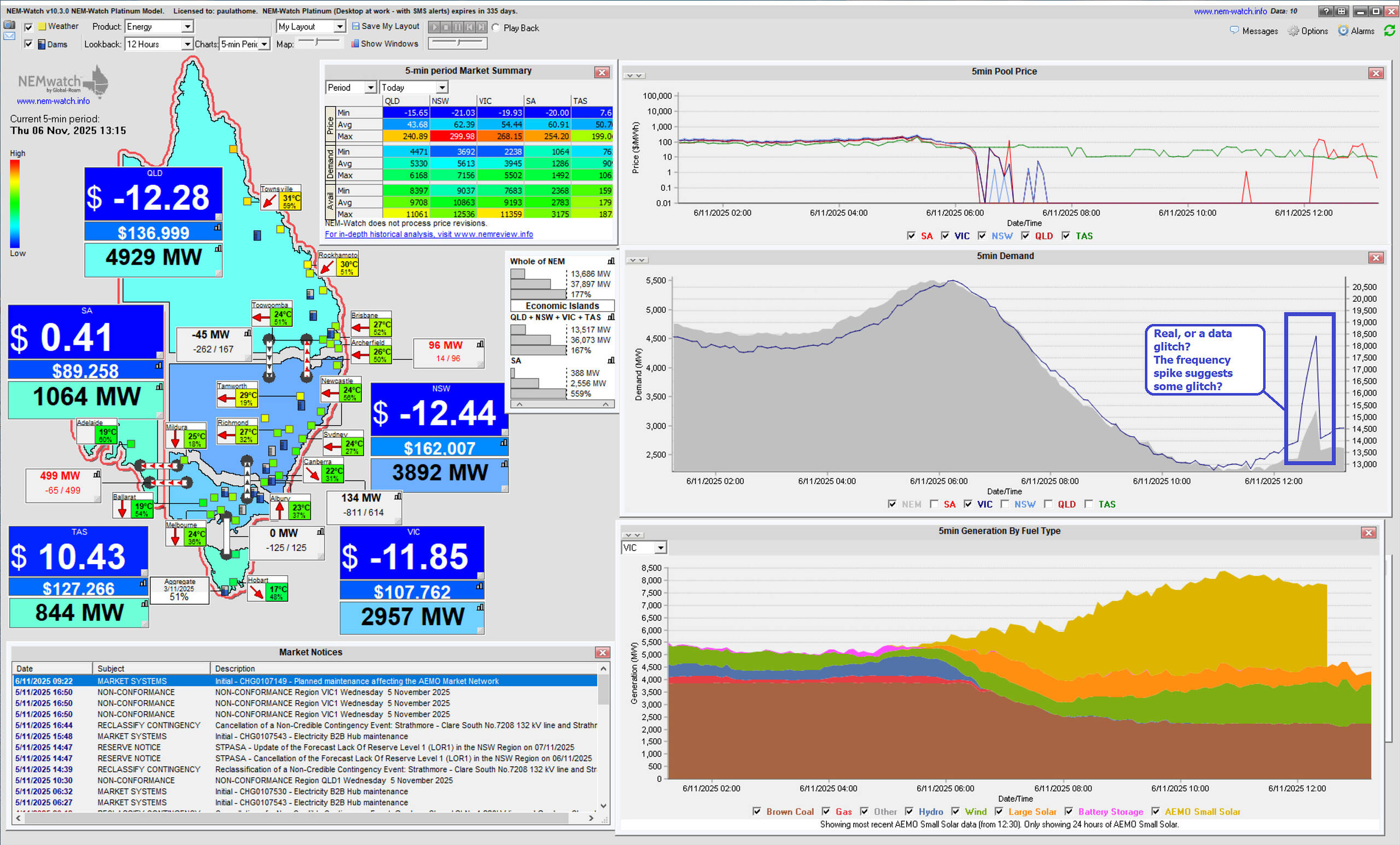
Task: Expand the Product Energy dropdown
Action: pyautogui.click(x=187, y=27)
